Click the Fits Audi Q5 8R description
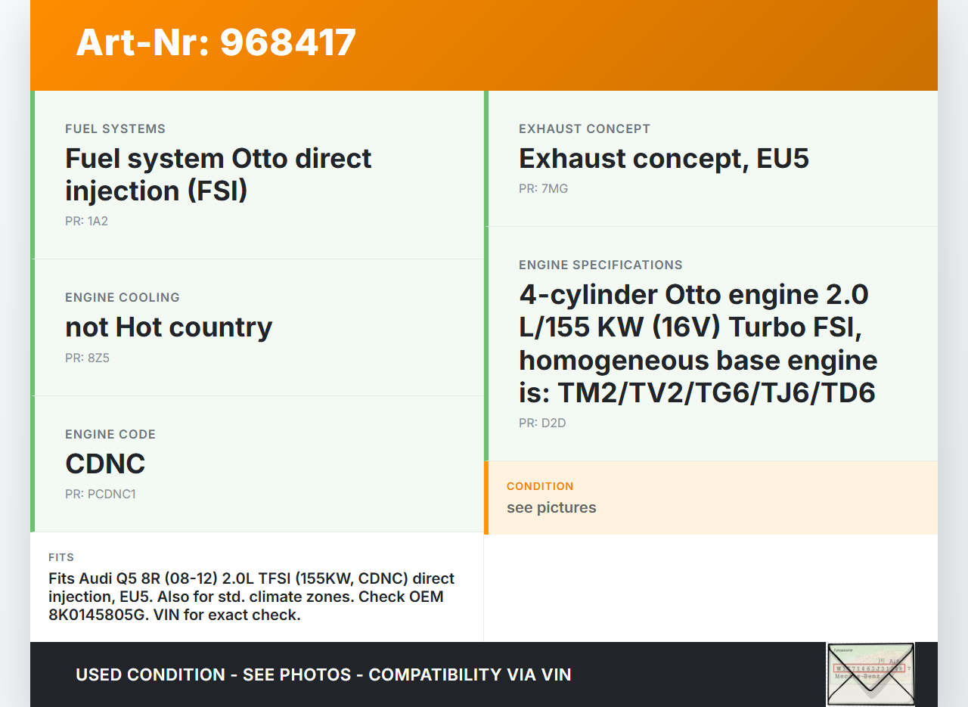The height and width of the screenshot is (707, 968). click(x=251, y=597)
